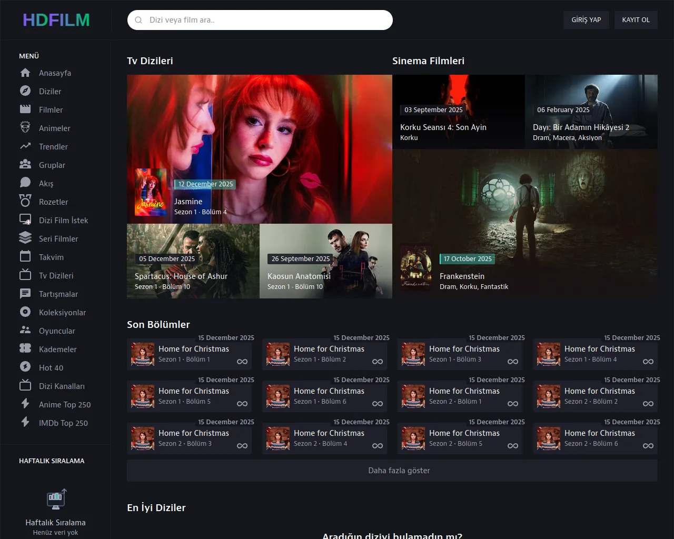674x539 pixels.
Task: Toggle watched icon on Sezon 2 Bölüm 6
Action: click(648, 446)
